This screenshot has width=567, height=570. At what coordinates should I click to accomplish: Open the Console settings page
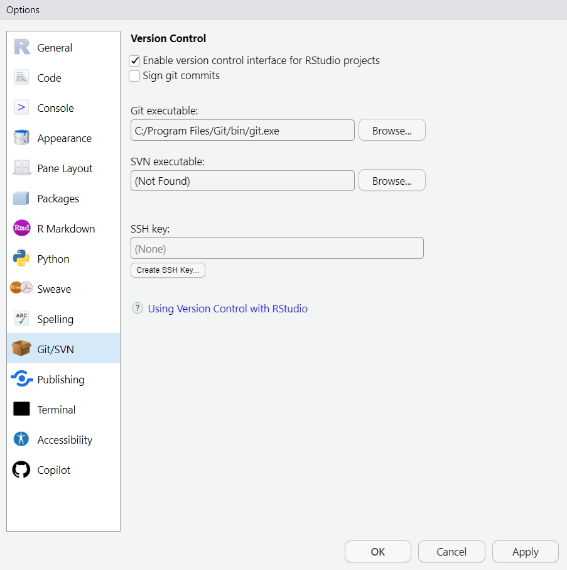(63, 108)
